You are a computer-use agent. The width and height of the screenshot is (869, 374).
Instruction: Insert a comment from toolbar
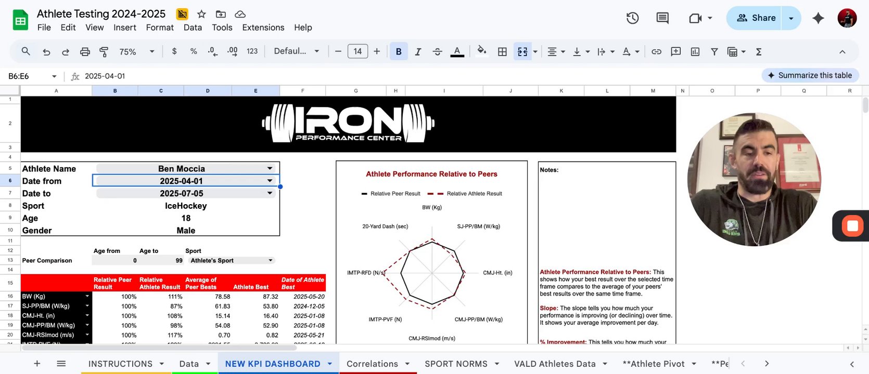point(675,51)
